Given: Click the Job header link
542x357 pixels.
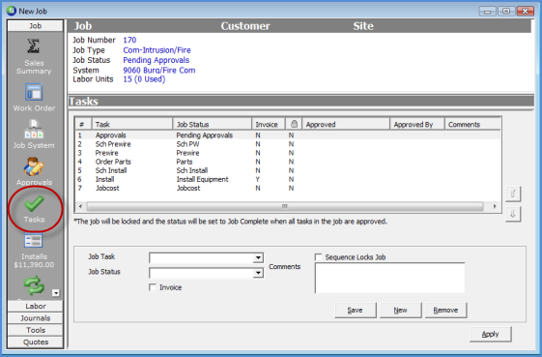Looking at the screenshot, I should [x=83, y=26].
